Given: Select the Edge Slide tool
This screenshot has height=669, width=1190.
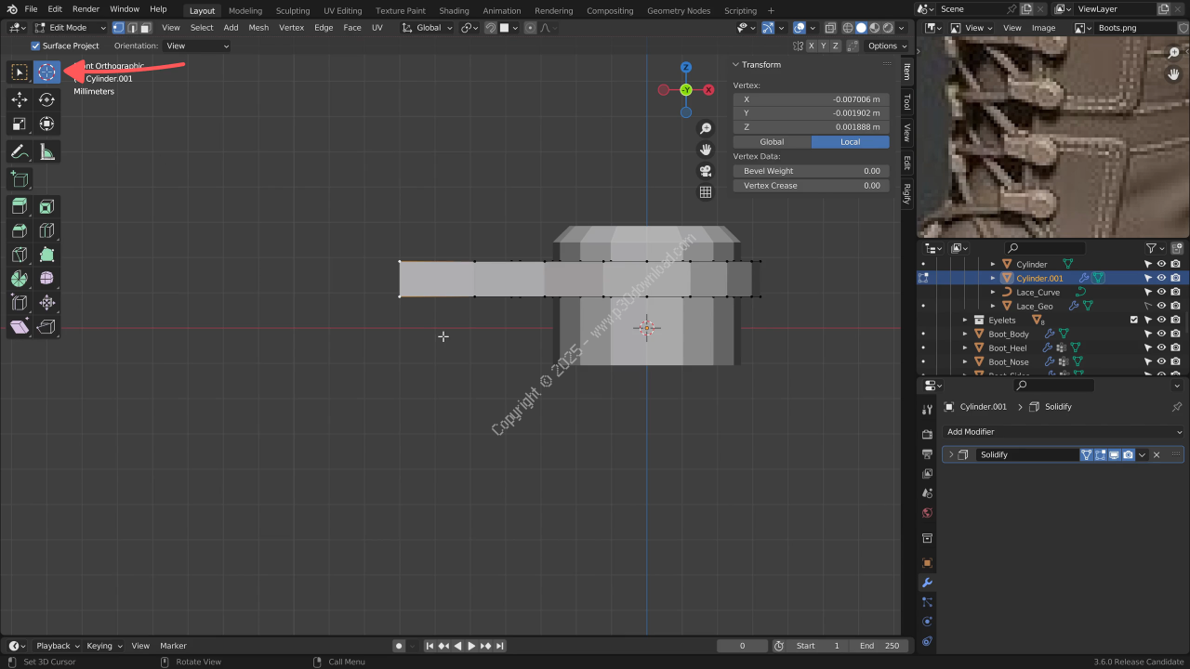Looking at the screenshot, I should [x=20, y=303].
